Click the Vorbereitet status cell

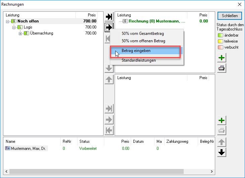coord(88,149)
